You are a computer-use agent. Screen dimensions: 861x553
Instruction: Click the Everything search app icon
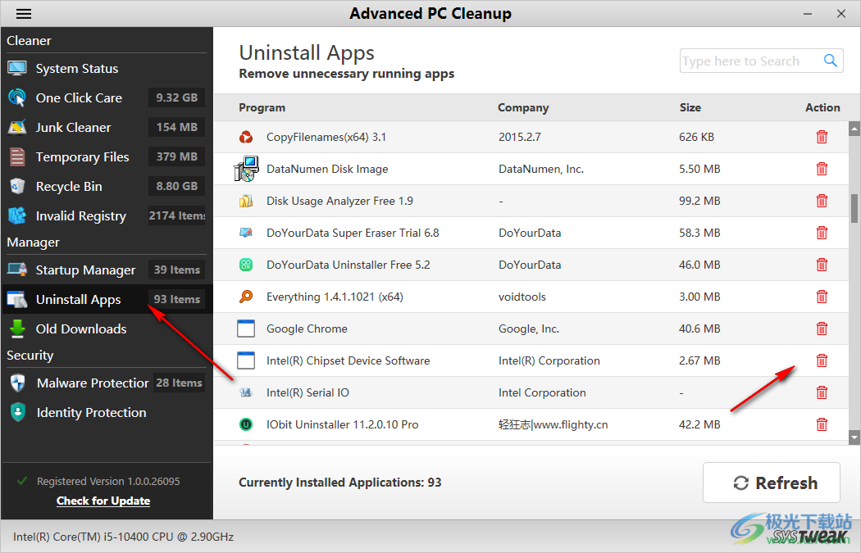coord(246,297)
